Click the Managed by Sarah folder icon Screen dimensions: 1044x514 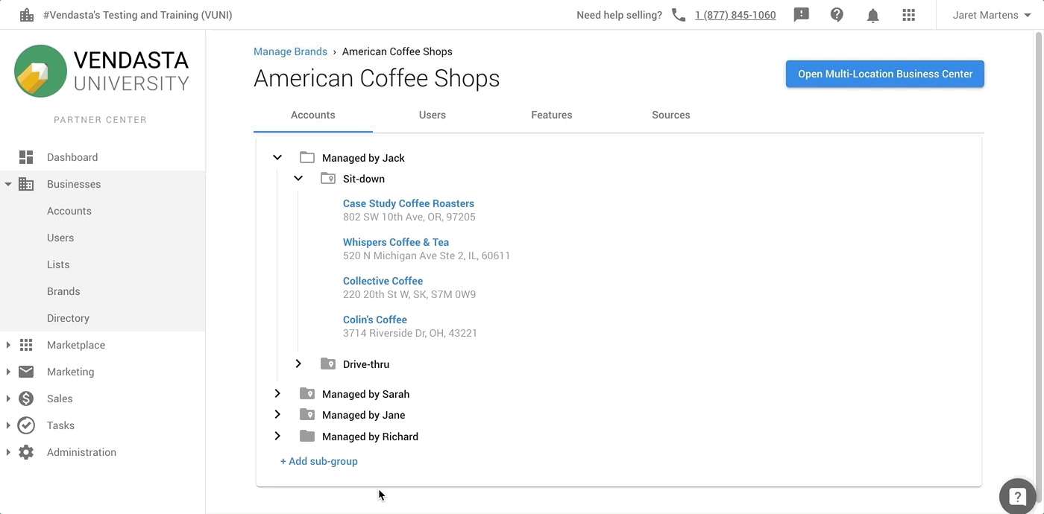(x=307, y=393)
